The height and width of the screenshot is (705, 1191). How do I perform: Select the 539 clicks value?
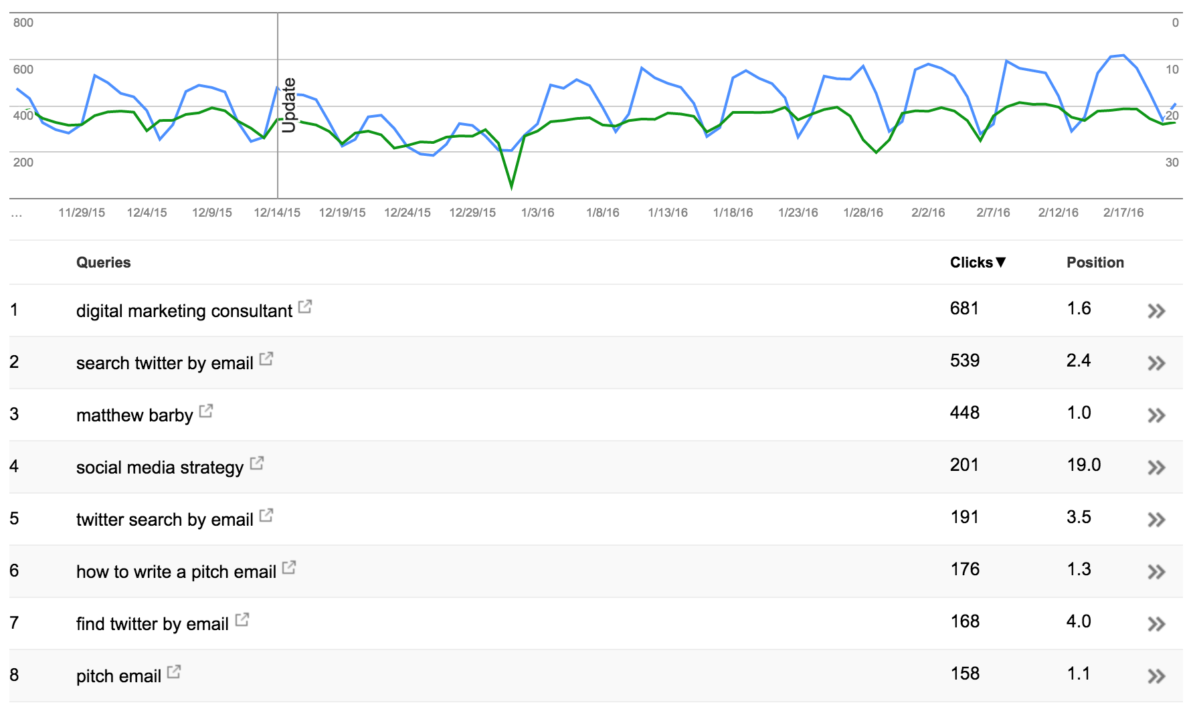(965, 361)
